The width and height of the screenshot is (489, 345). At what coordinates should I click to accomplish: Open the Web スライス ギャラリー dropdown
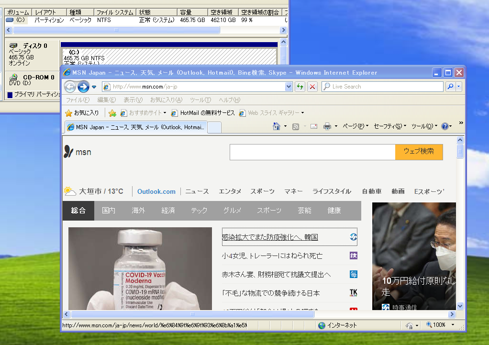pyautogui.click(x=271, y=113)
